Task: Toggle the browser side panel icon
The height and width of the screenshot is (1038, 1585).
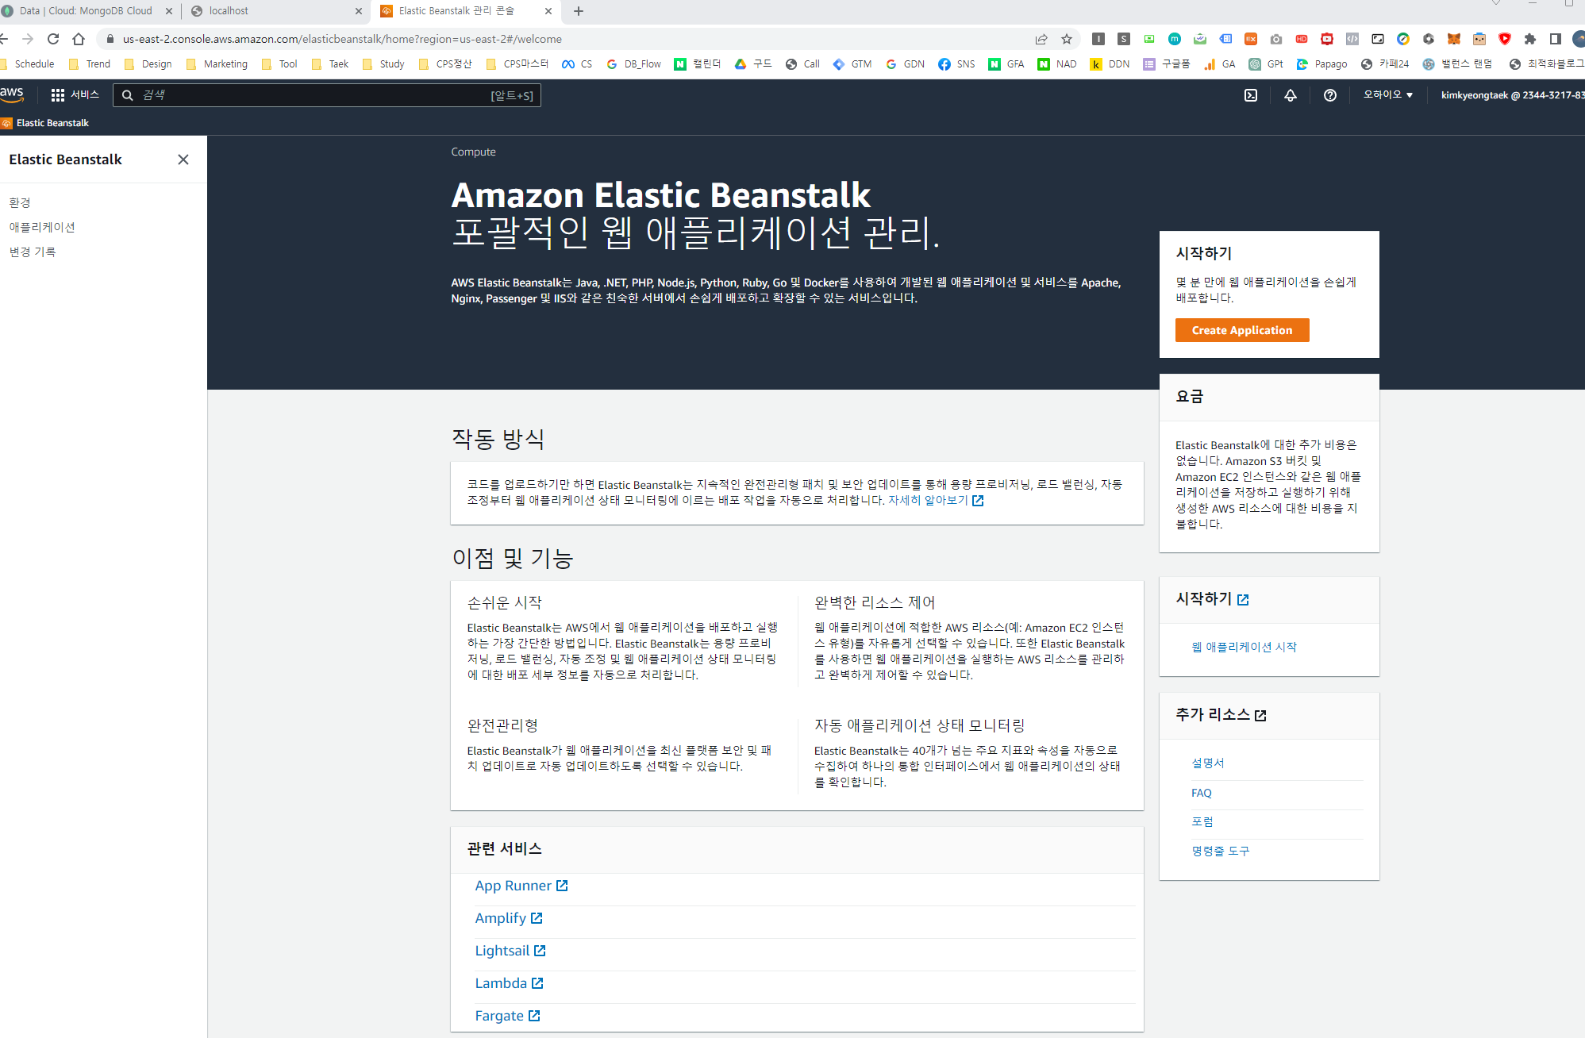Action: 1556,39
